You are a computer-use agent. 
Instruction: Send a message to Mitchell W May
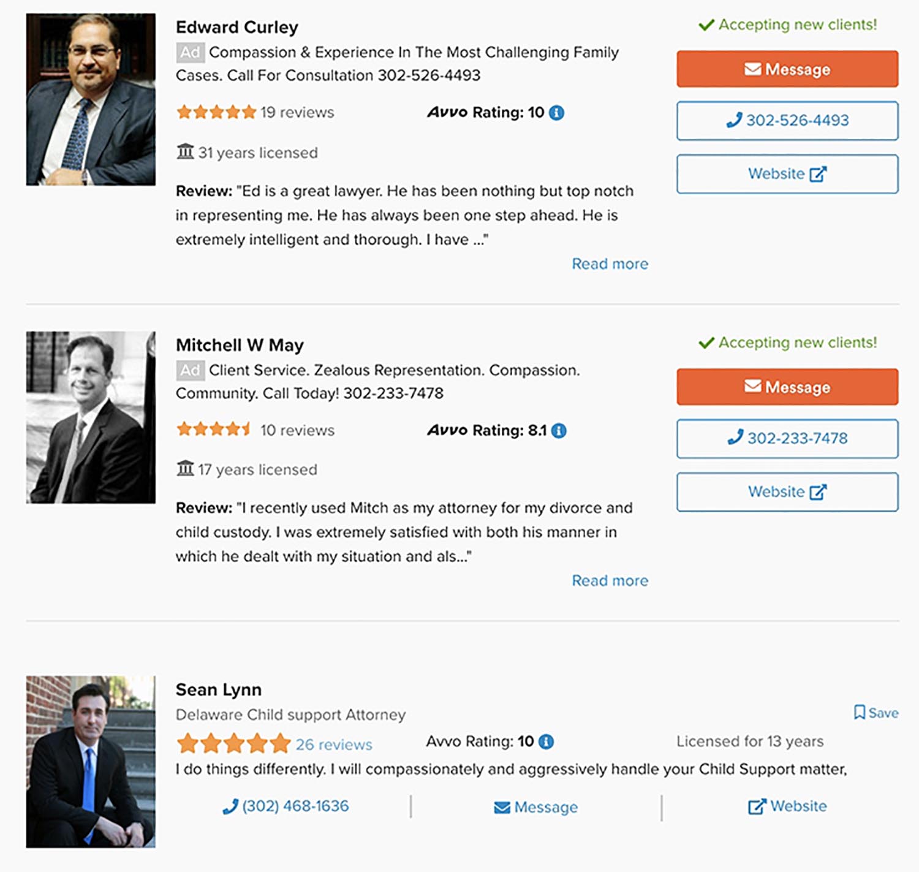[787, 387]
